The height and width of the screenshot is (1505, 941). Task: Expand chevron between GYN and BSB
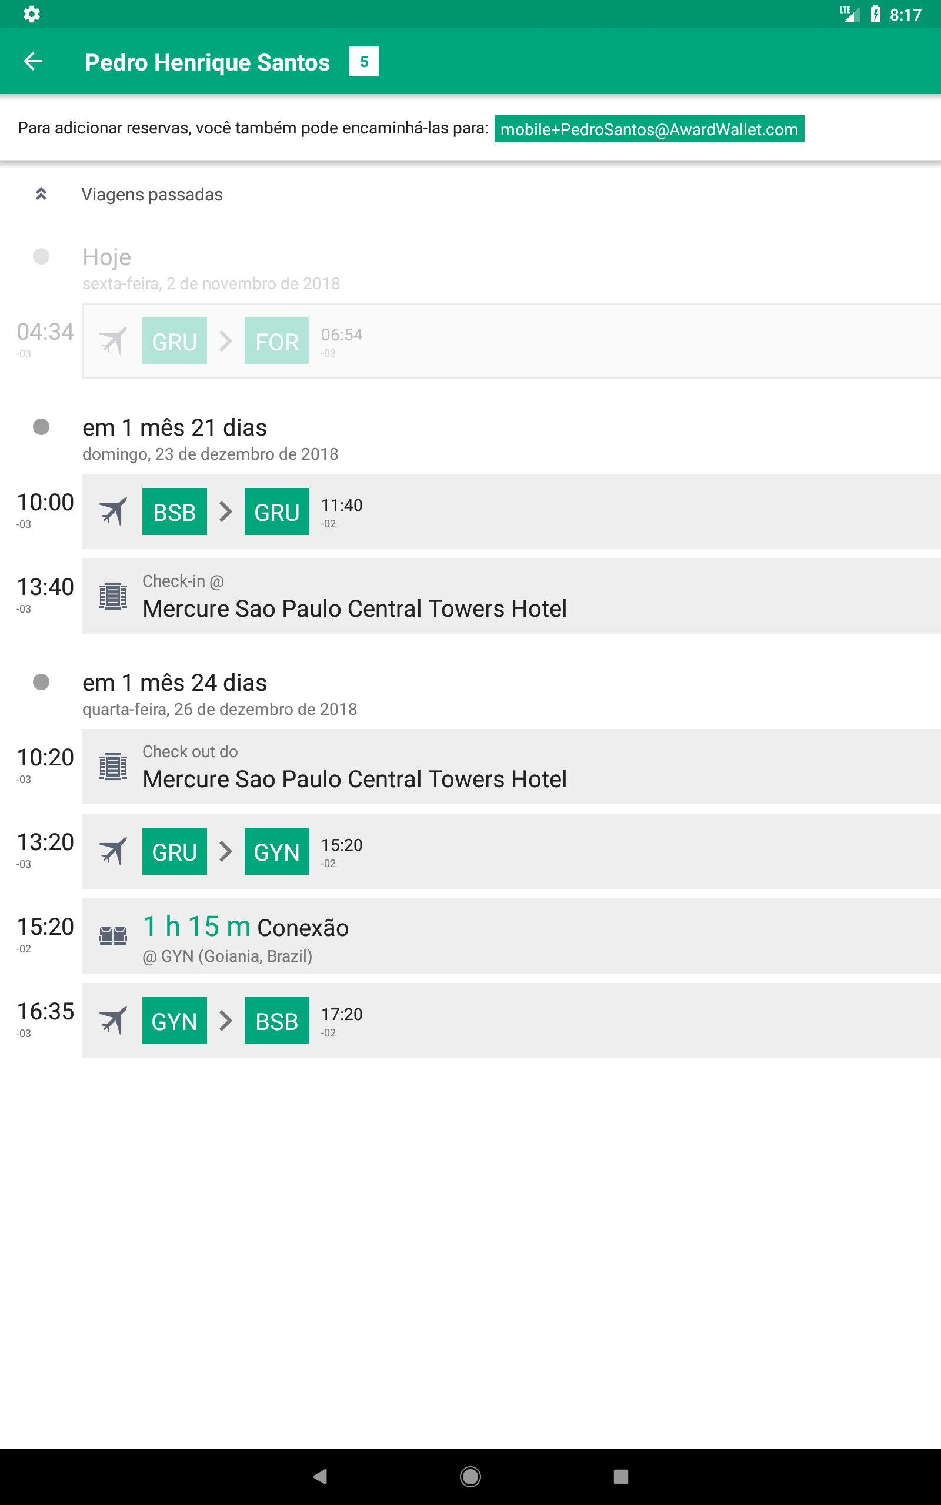226,1020
